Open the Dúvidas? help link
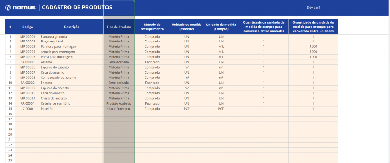Screen dimensions: 390x163 click(x=313, y=7)
